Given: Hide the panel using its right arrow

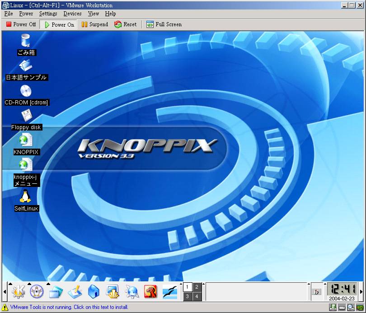Looking at the screenshot, I should pos(361,291).
